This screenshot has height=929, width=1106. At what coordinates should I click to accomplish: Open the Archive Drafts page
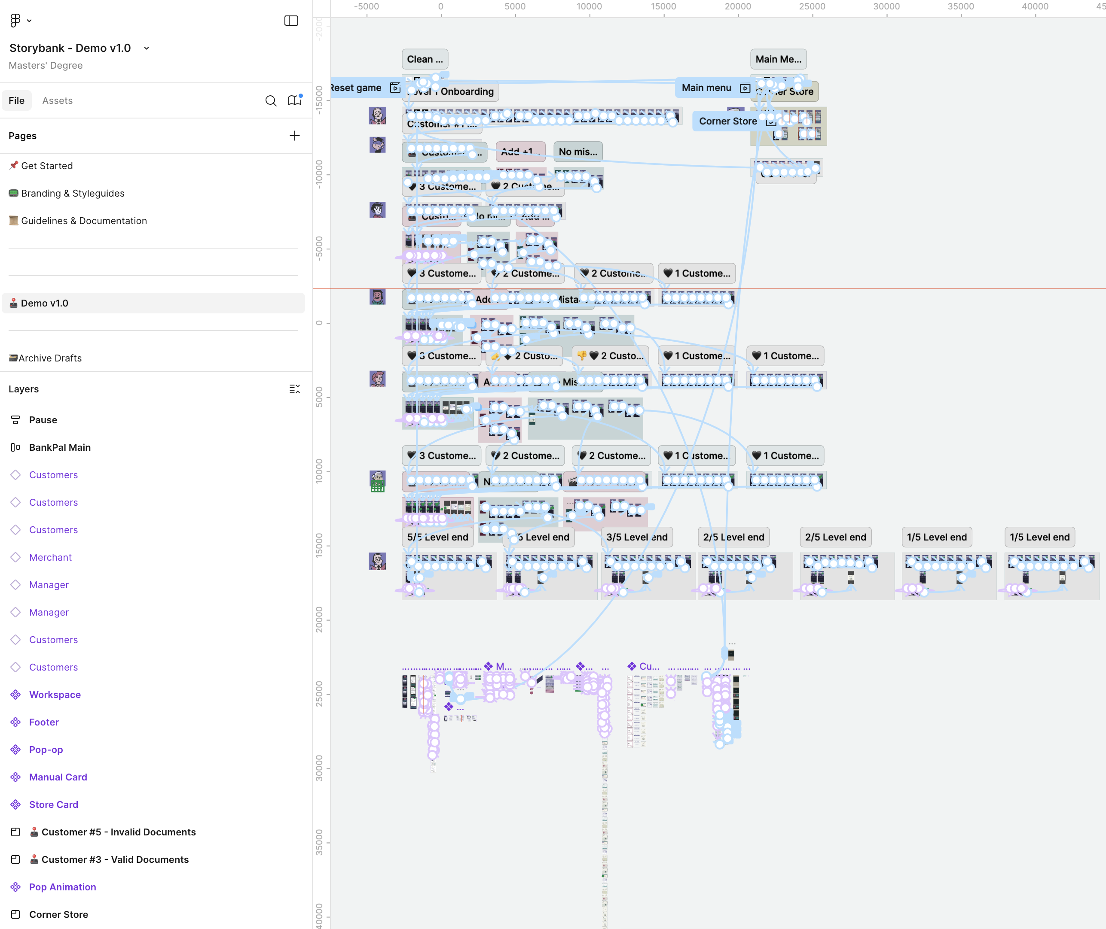(x=50, y=358)
